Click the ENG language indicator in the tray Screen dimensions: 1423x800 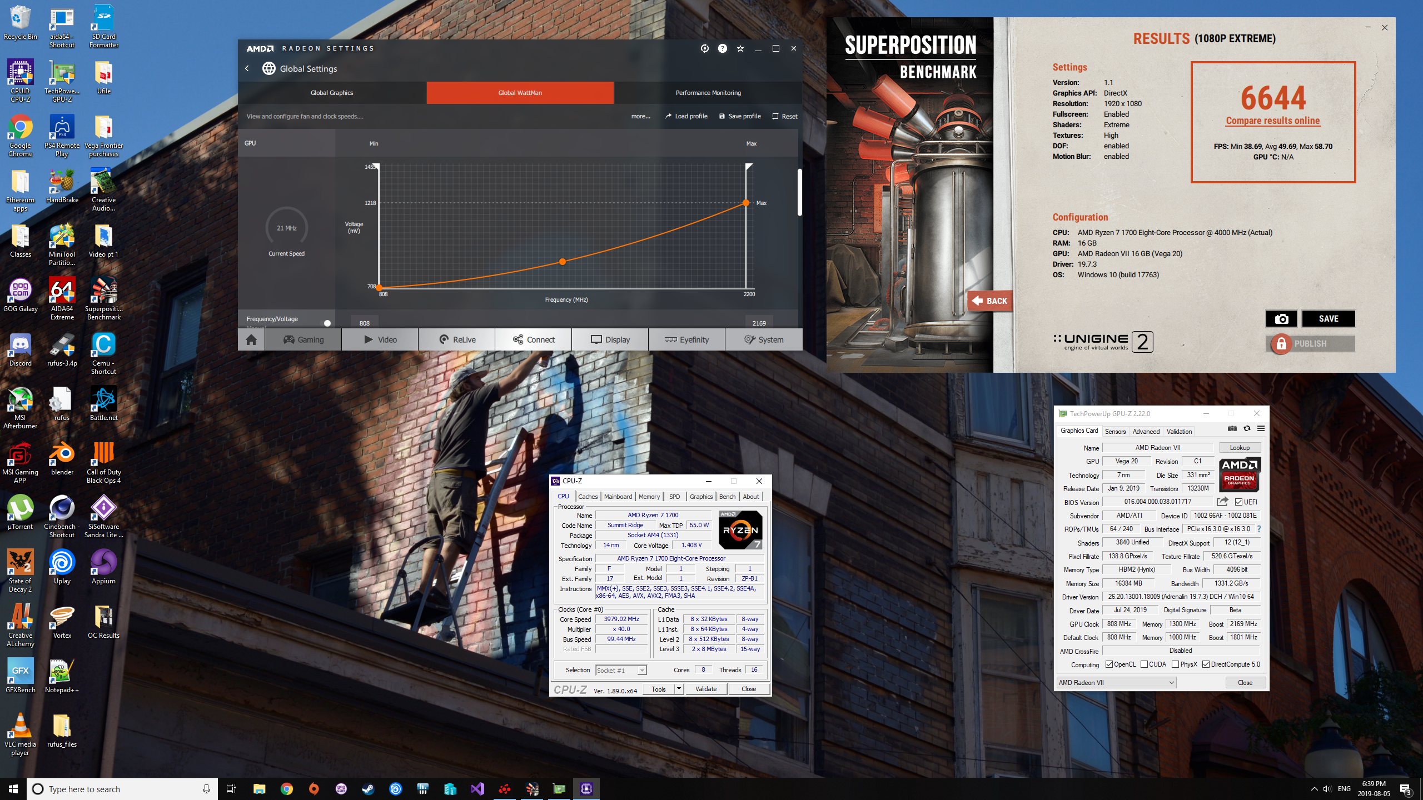[x=1344, y=789]
